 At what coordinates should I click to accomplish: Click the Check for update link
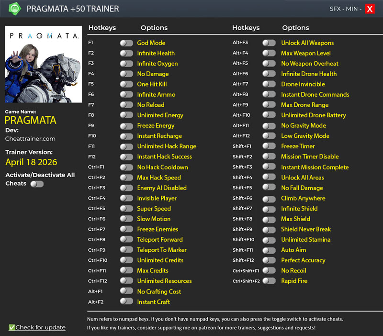[40, 327]
